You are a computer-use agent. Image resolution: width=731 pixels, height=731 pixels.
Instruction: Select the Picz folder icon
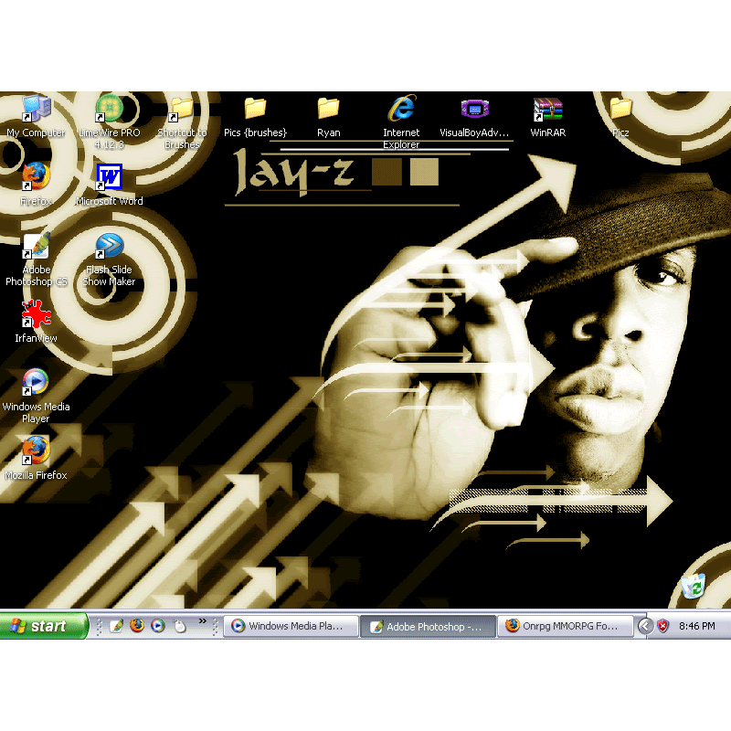[620, 111]
